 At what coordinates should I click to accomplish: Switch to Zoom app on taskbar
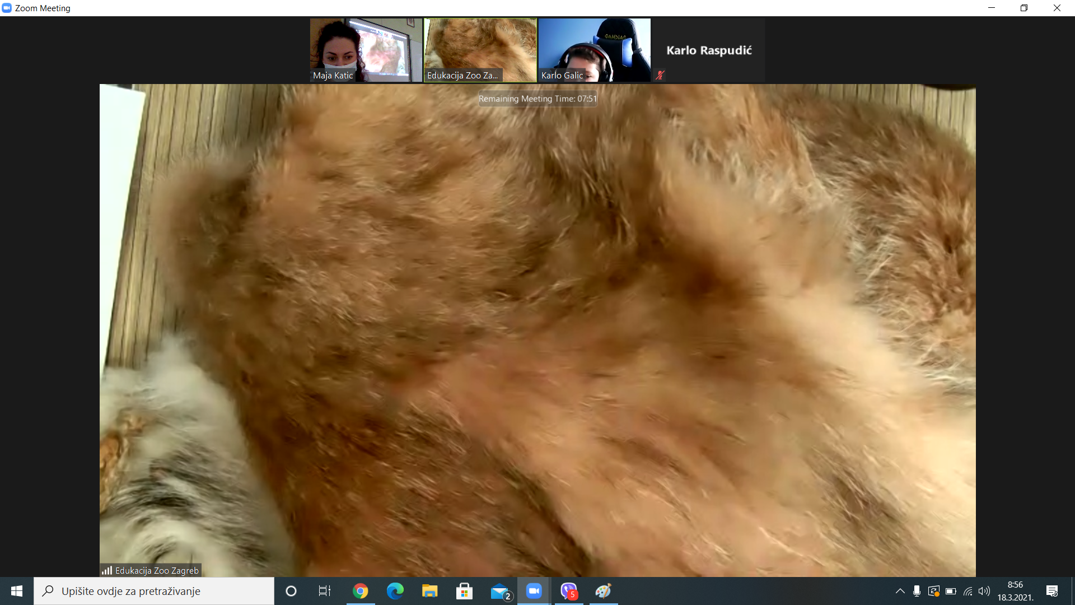click(534, 591)
